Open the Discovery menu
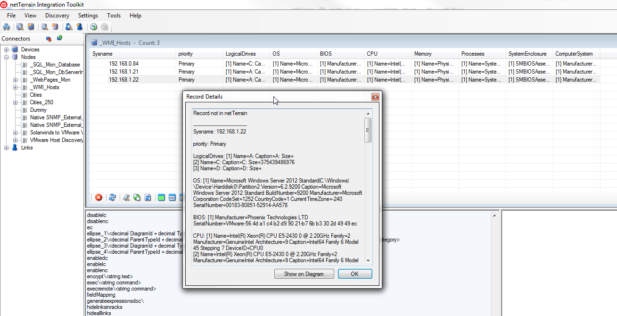The image size is (617, 316). click(57, 16)
